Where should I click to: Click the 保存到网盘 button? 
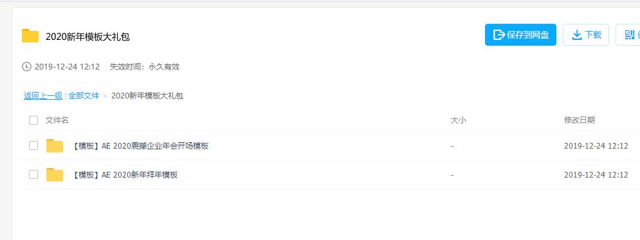pos(520,35)
